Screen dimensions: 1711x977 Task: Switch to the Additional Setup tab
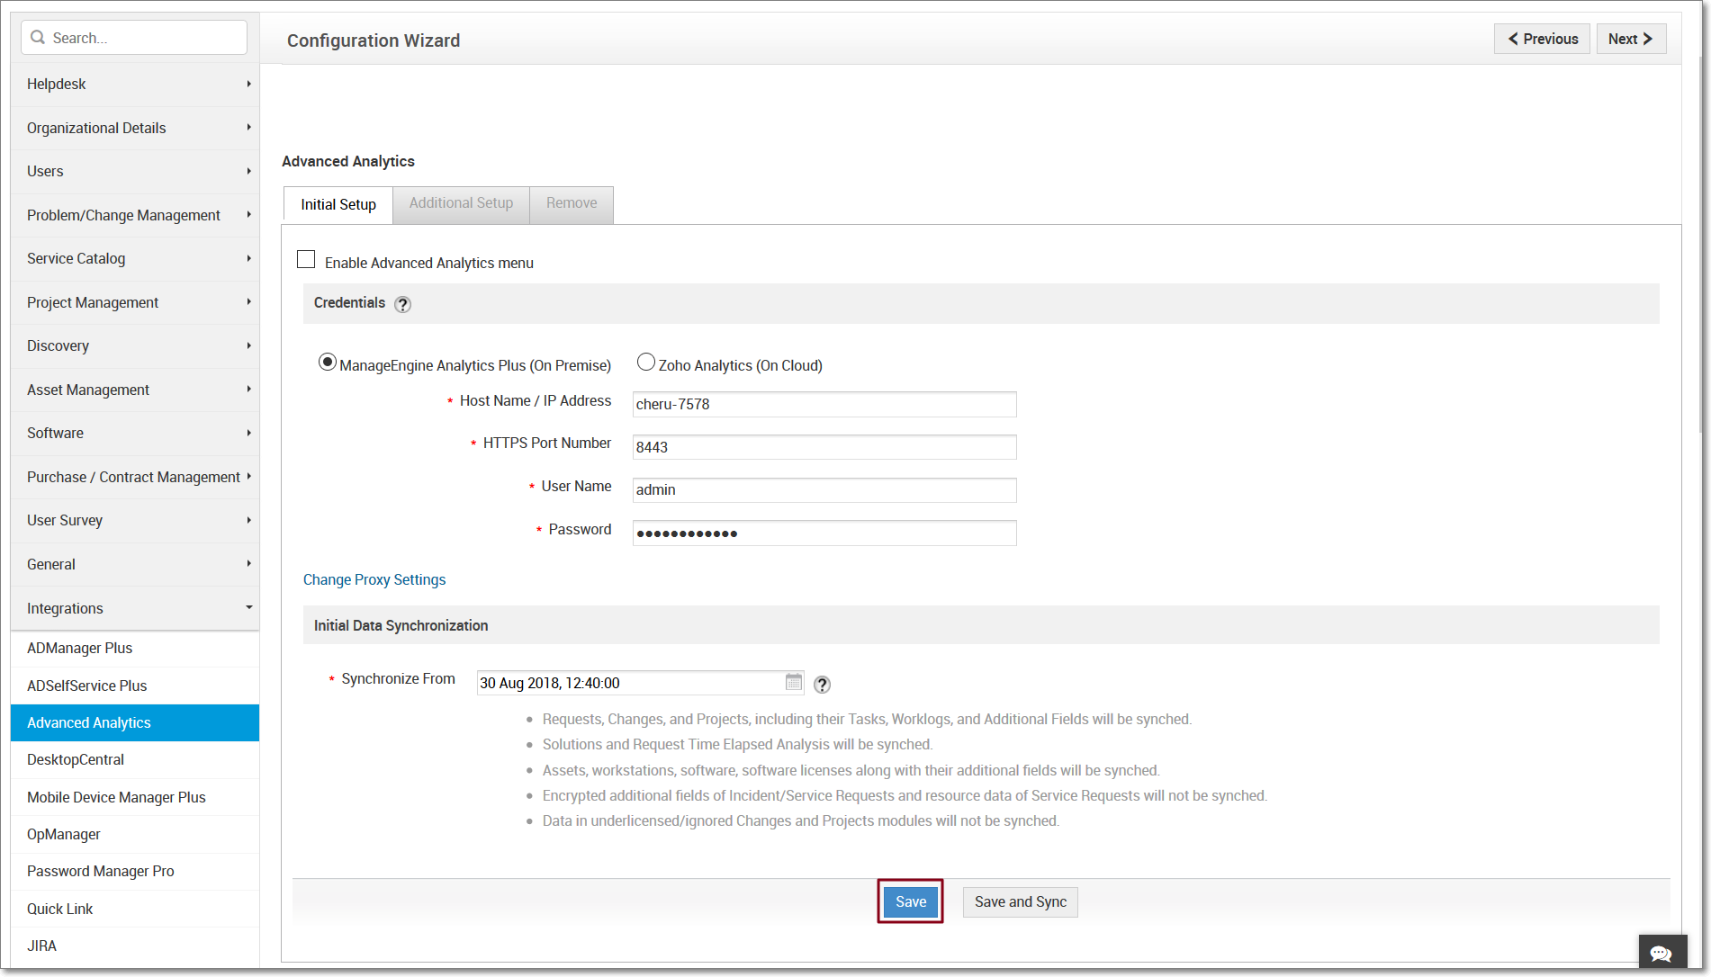(460, 203)
